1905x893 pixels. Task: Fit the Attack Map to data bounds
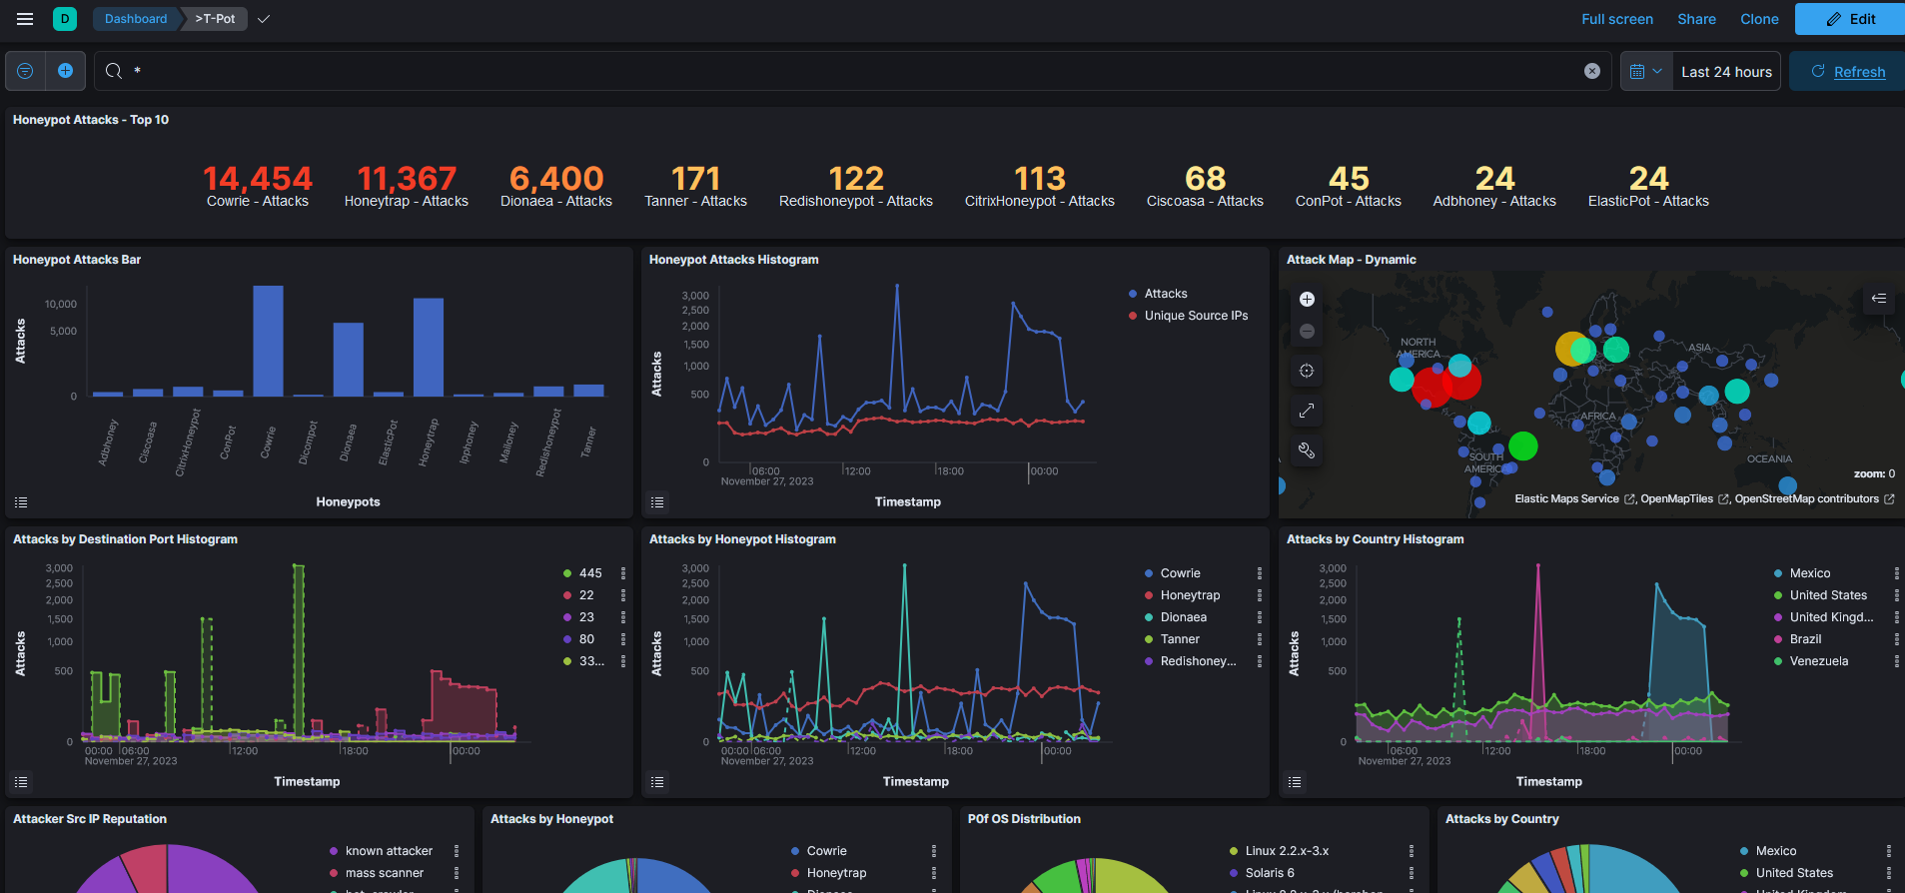click(x=1307, y=371)
